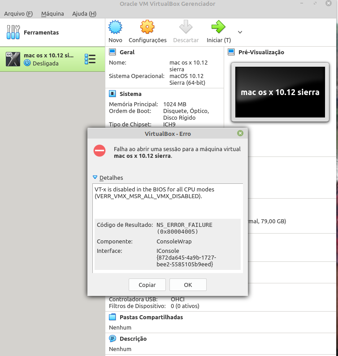Click the Pastas Compartilhadas folder icon
Viewport: 338px width, 356px height.
(113, 317)
